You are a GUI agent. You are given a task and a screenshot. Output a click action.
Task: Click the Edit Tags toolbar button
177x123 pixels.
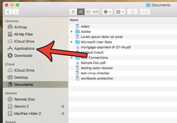pos(145,12)
